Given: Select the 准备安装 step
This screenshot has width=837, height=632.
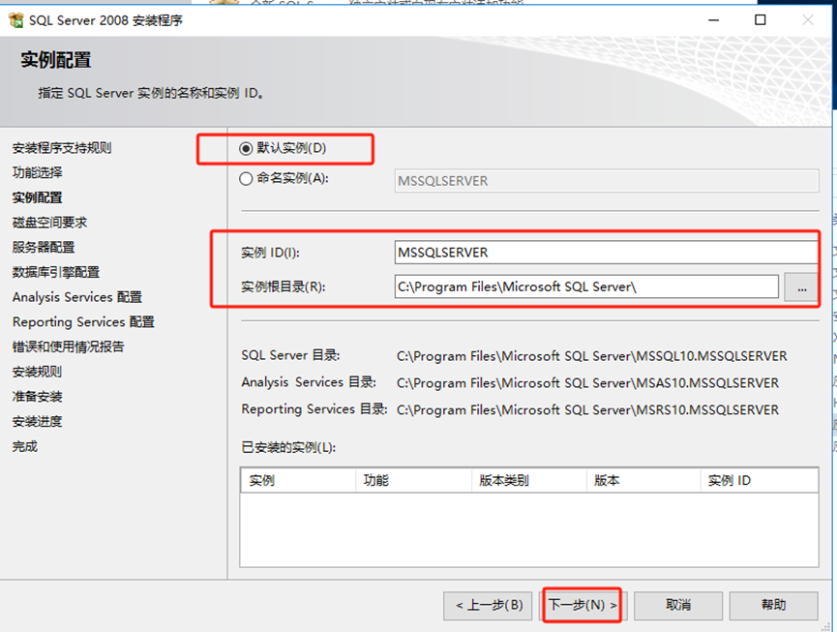Looking at the screenshot, I should 38,397.
